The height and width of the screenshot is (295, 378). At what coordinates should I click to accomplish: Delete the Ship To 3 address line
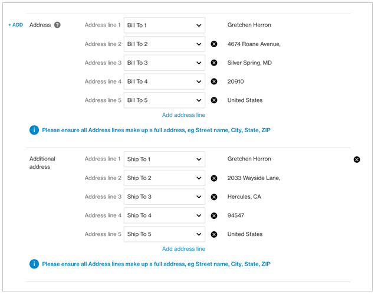[214, 197]
